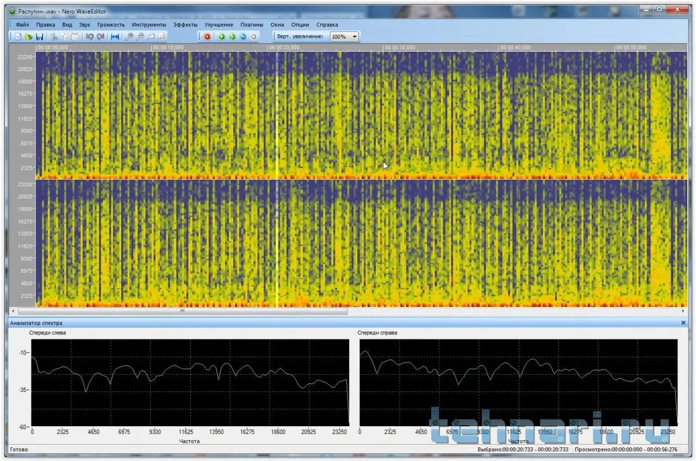Viewport: 696px width, 461px height.
Task: Open the Файл menu
Action: [22, 24]
